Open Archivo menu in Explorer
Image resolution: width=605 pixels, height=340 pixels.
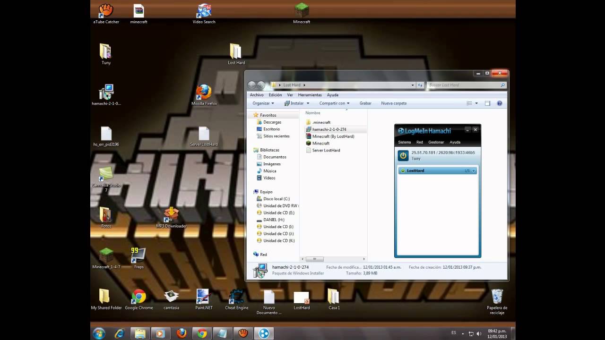tap(257, 95)
